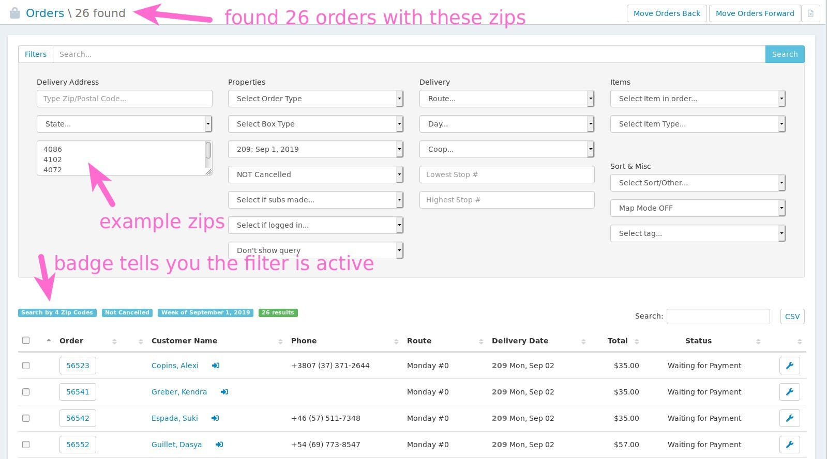Open the State dropdown

124,124
